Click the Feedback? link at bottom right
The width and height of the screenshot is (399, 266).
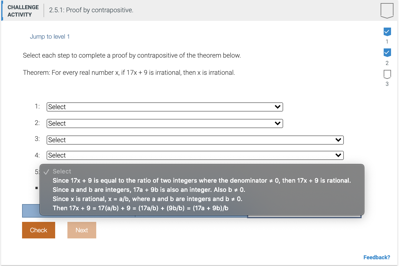376,257
